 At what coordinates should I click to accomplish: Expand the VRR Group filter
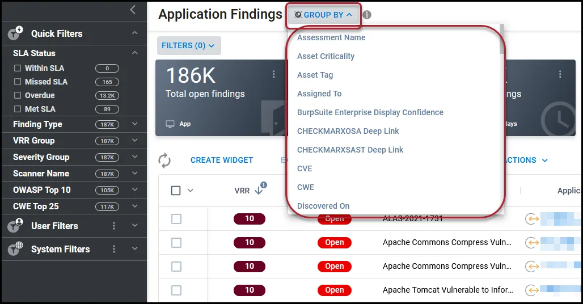[134, 140]
